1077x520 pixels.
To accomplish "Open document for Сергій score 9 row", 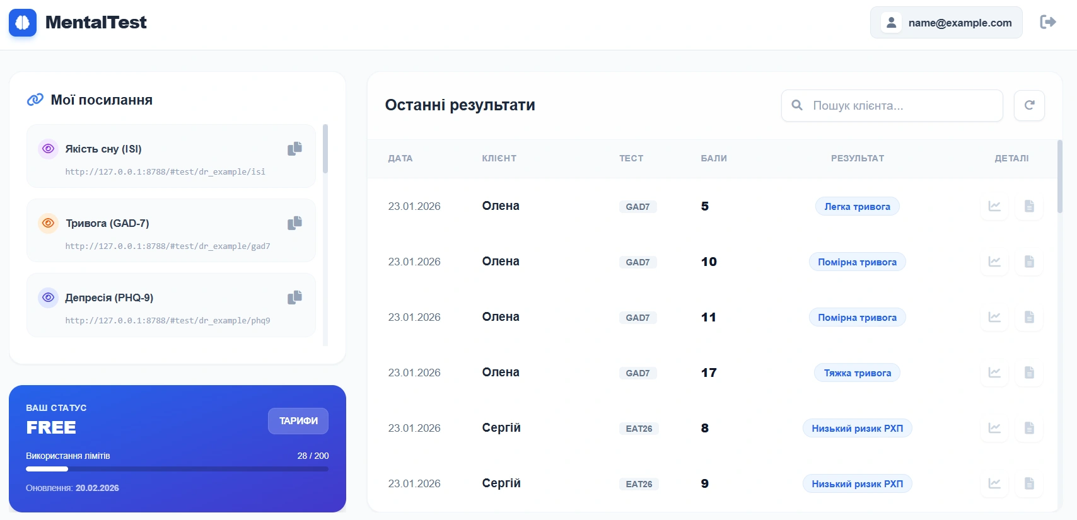I will (1029, 483).
